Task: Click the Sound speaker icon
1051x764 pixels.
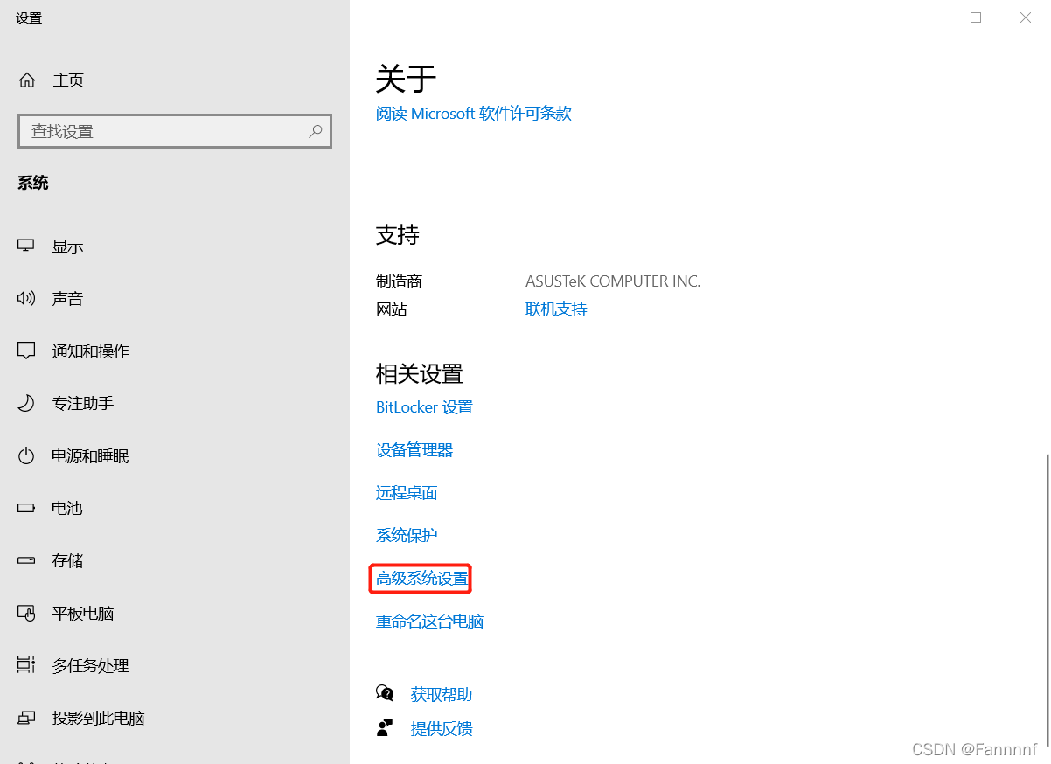Action: pyautogui.click(x=26, y=298)
